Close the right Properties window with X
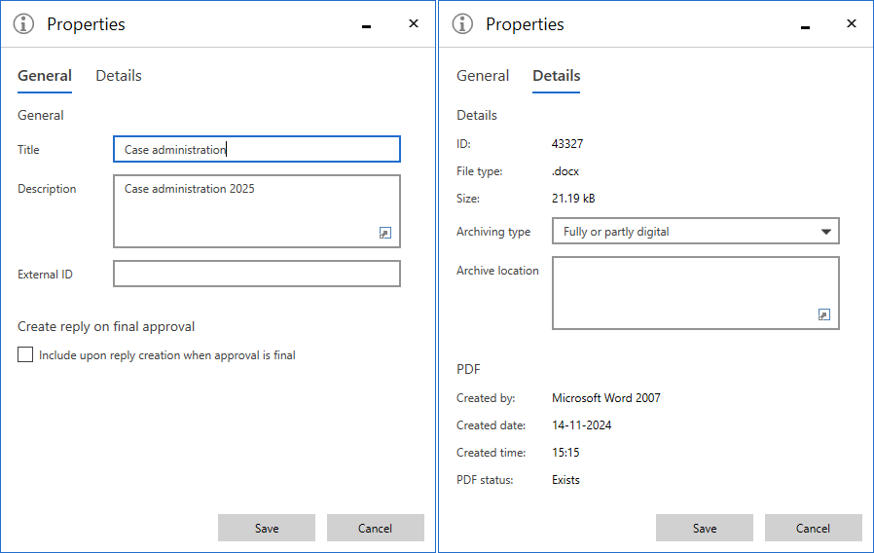The image size is (874, 553). click(x=853, y=24)
